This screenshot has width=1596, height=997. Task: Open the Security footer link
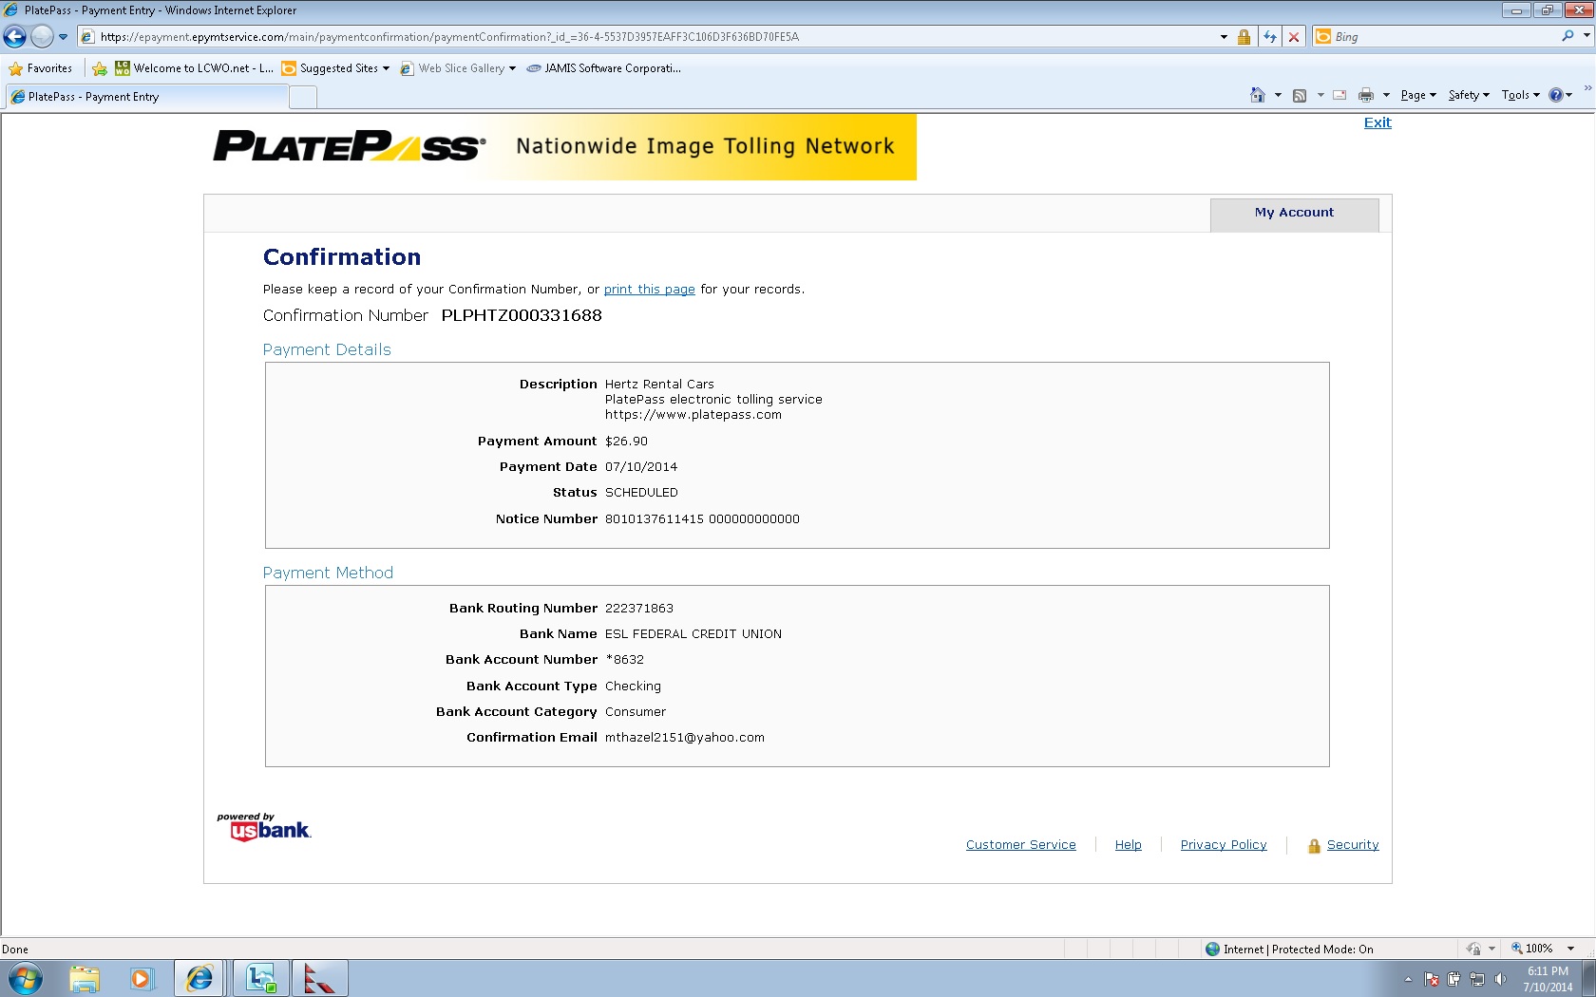click(1353, 845)
